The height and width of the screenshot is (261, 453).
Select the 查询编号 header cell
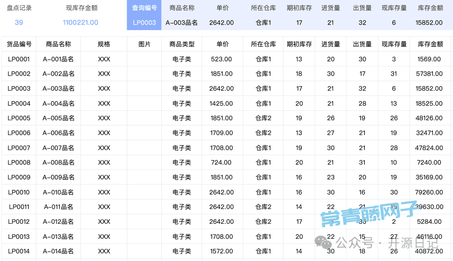tap(144, 8)
